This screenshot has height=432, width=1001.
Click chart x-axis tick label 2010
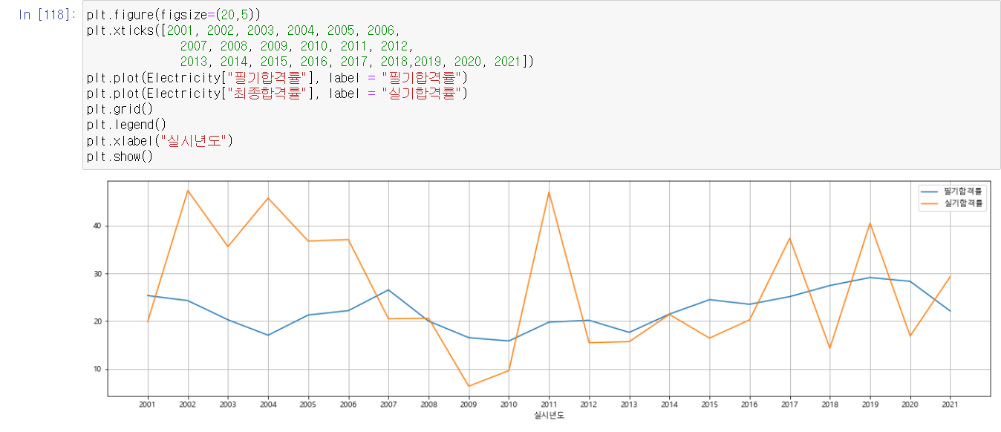(x=509, y=405)
